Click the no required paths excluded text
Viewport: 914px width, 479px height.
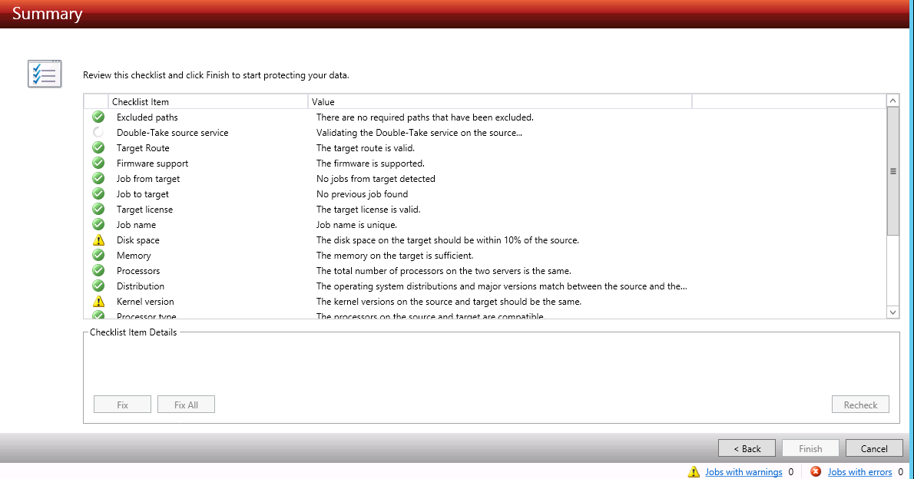coord(425,117)
